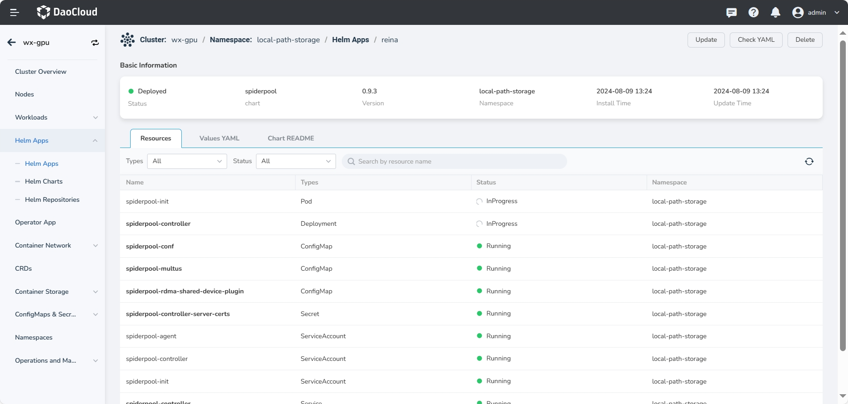Delete the reina Helm app
This screenshot has width=848, height=404.
(x=804, y=40)
